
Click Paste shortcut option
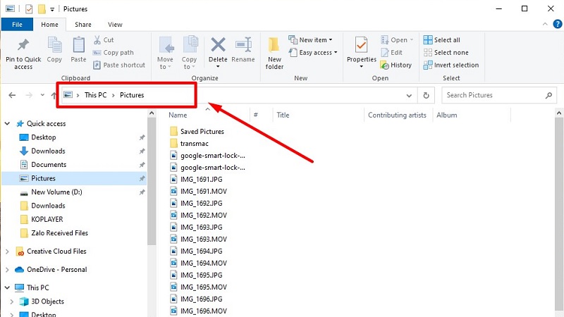coord(119,65)
